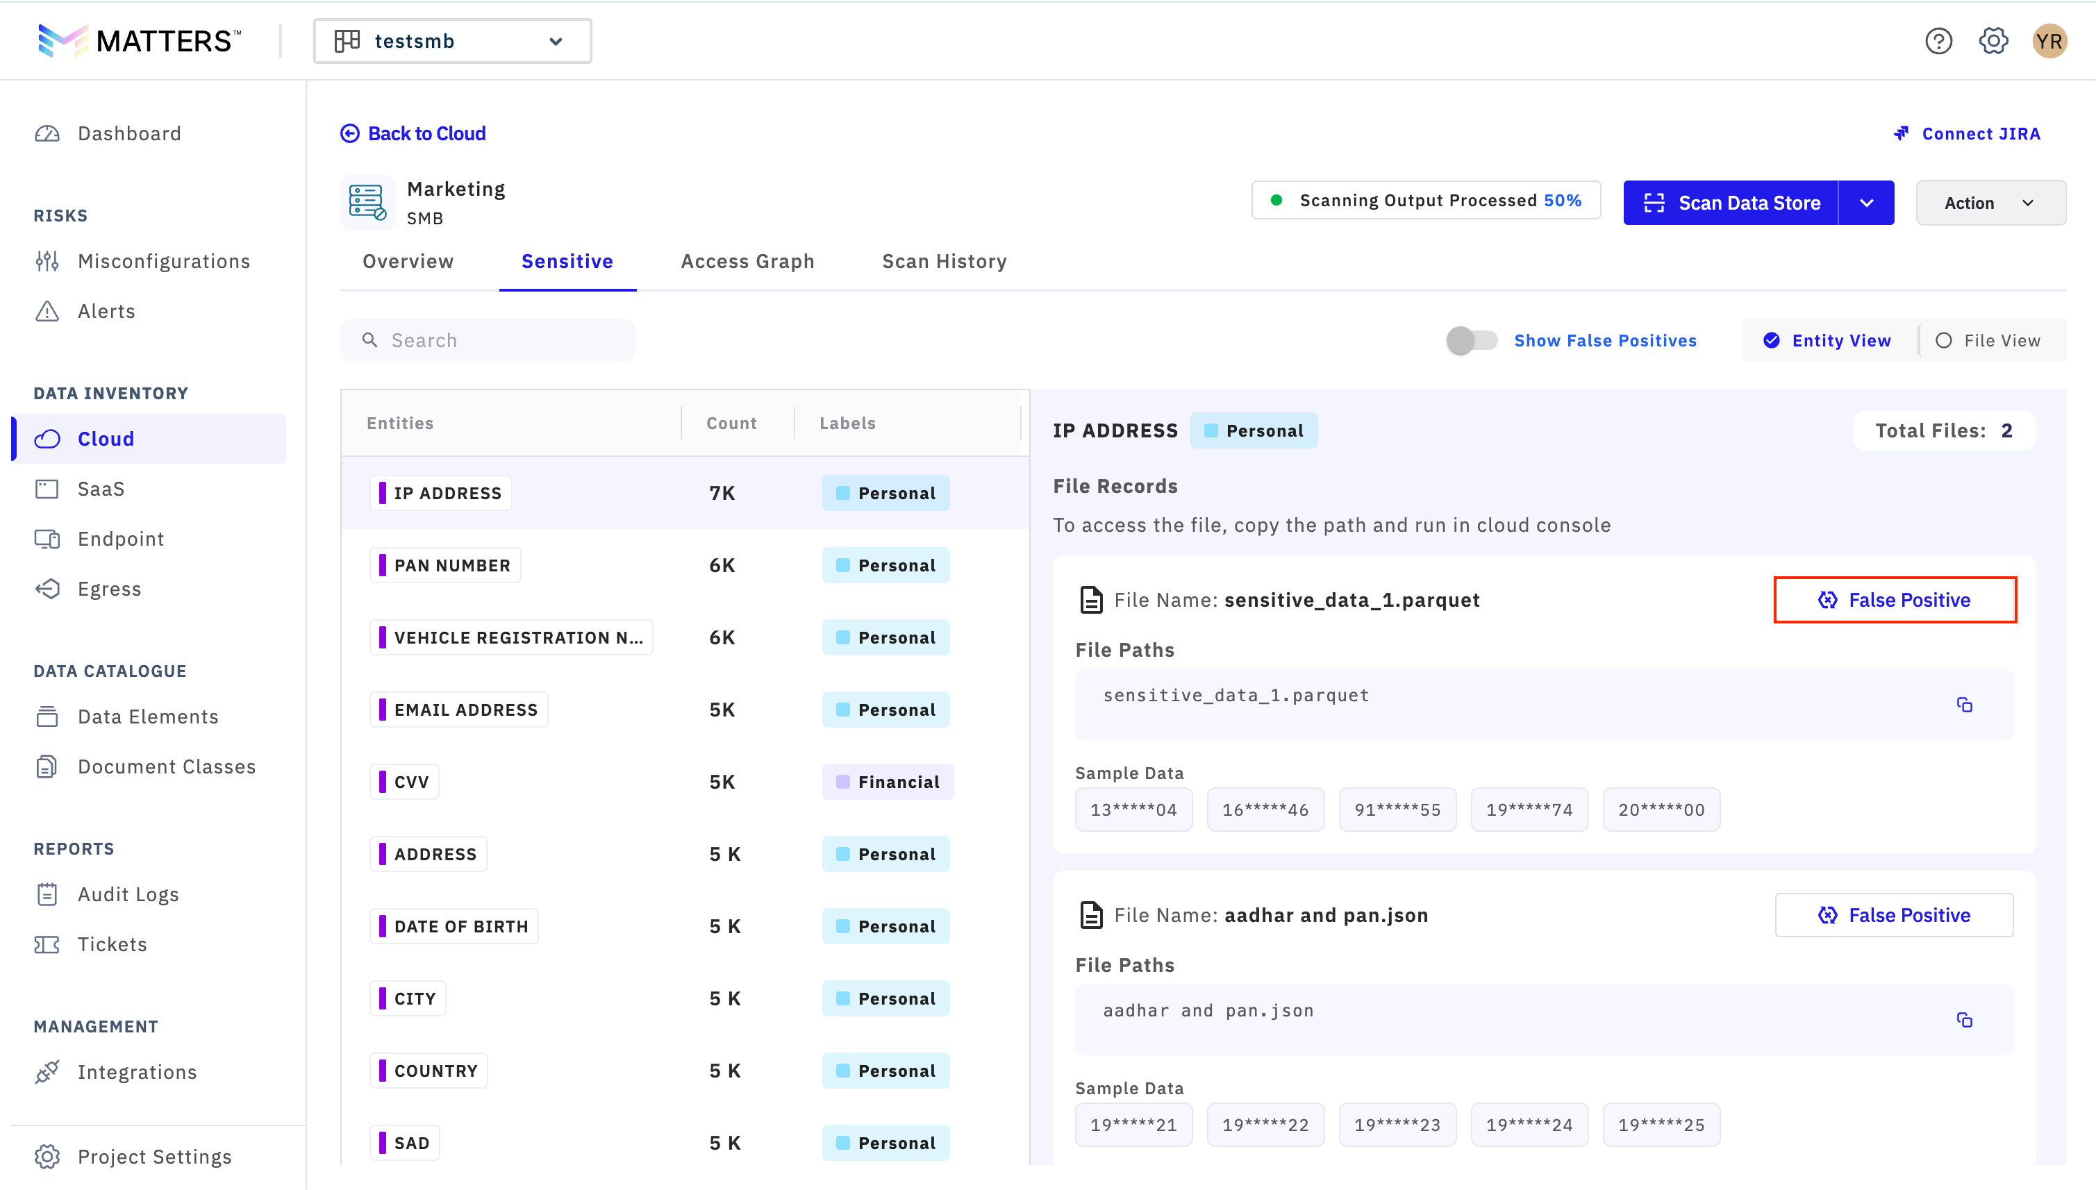Viewport: 2096px width, 1190px height.
Task: Toggle Show False Positives switch
Action: click(x=1471, y=340)
